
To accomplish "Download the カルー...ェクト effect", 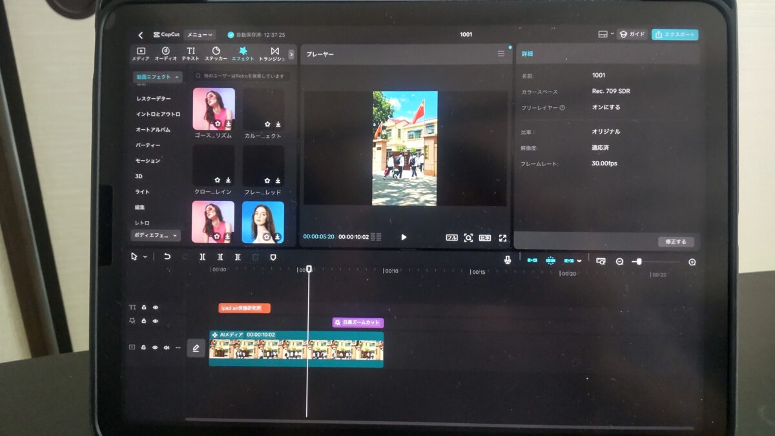I will click(278, 124).
